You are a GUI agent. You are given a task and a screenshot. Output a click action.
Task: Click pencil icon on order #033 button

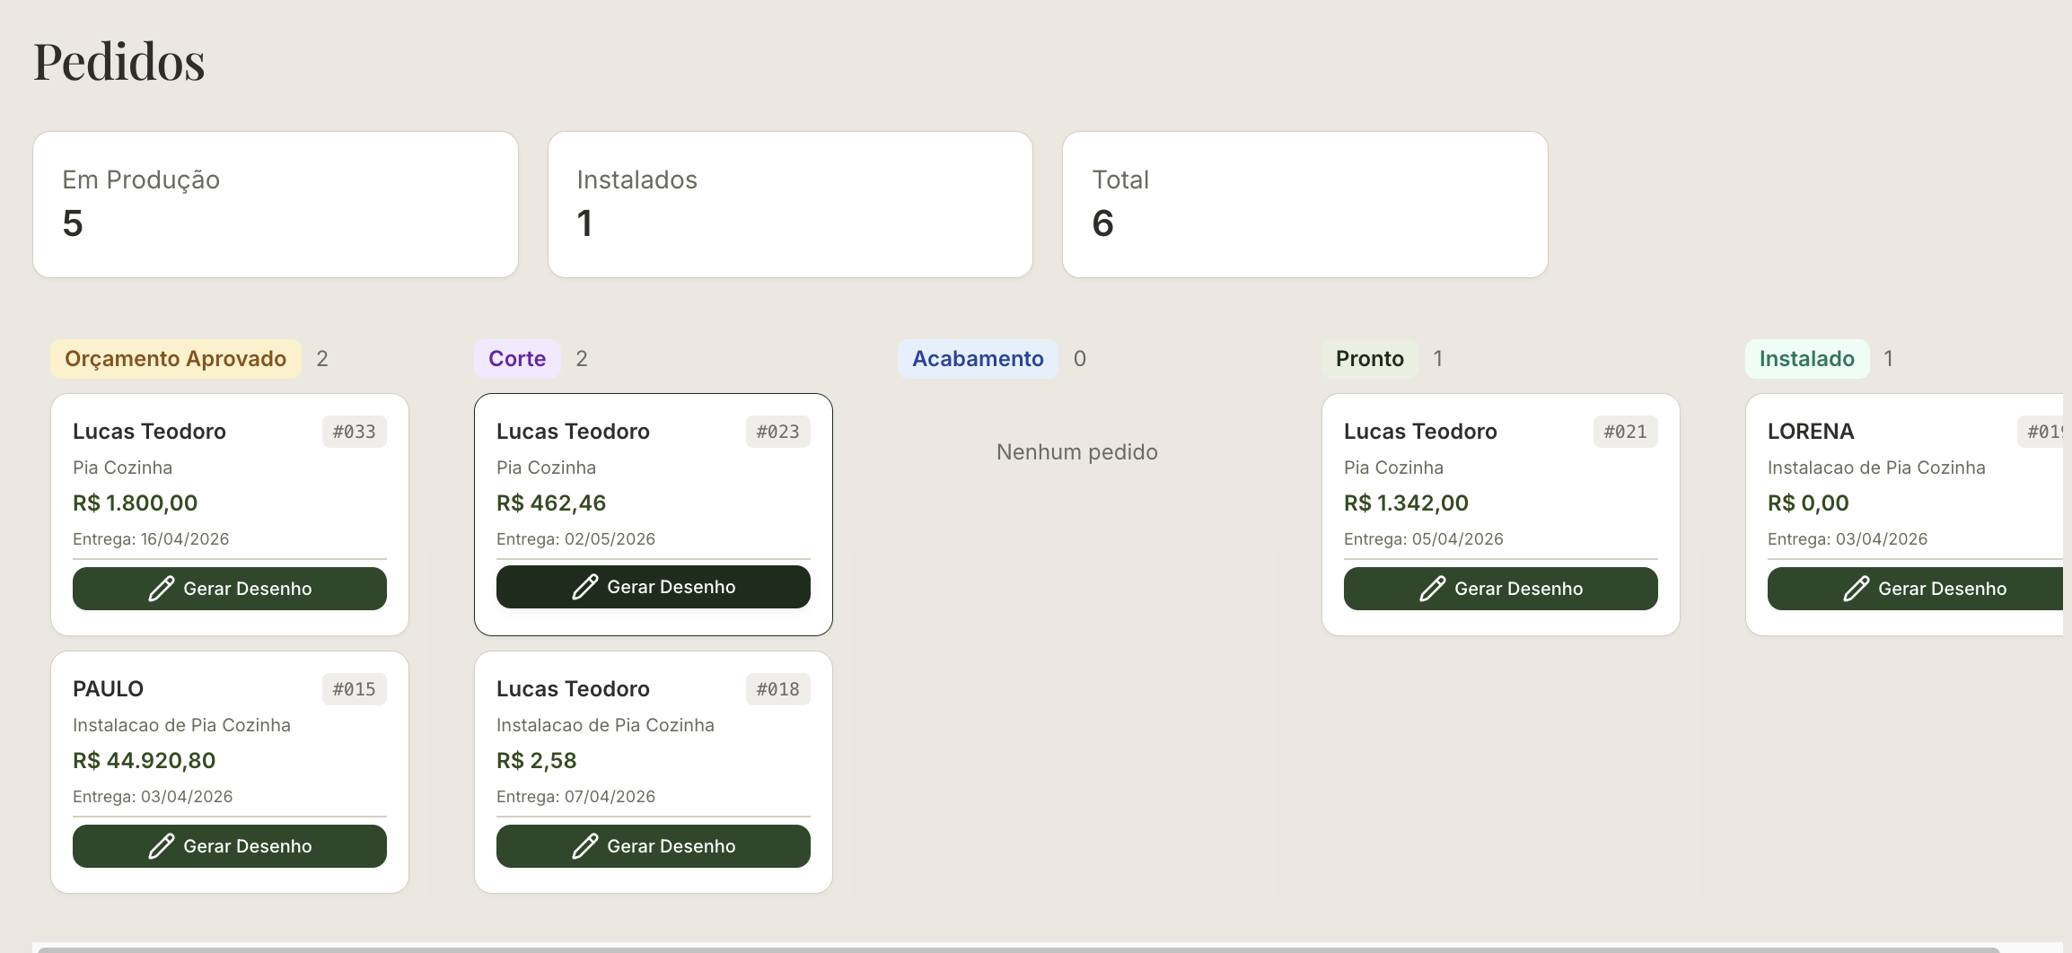click(x=162, y=589)
